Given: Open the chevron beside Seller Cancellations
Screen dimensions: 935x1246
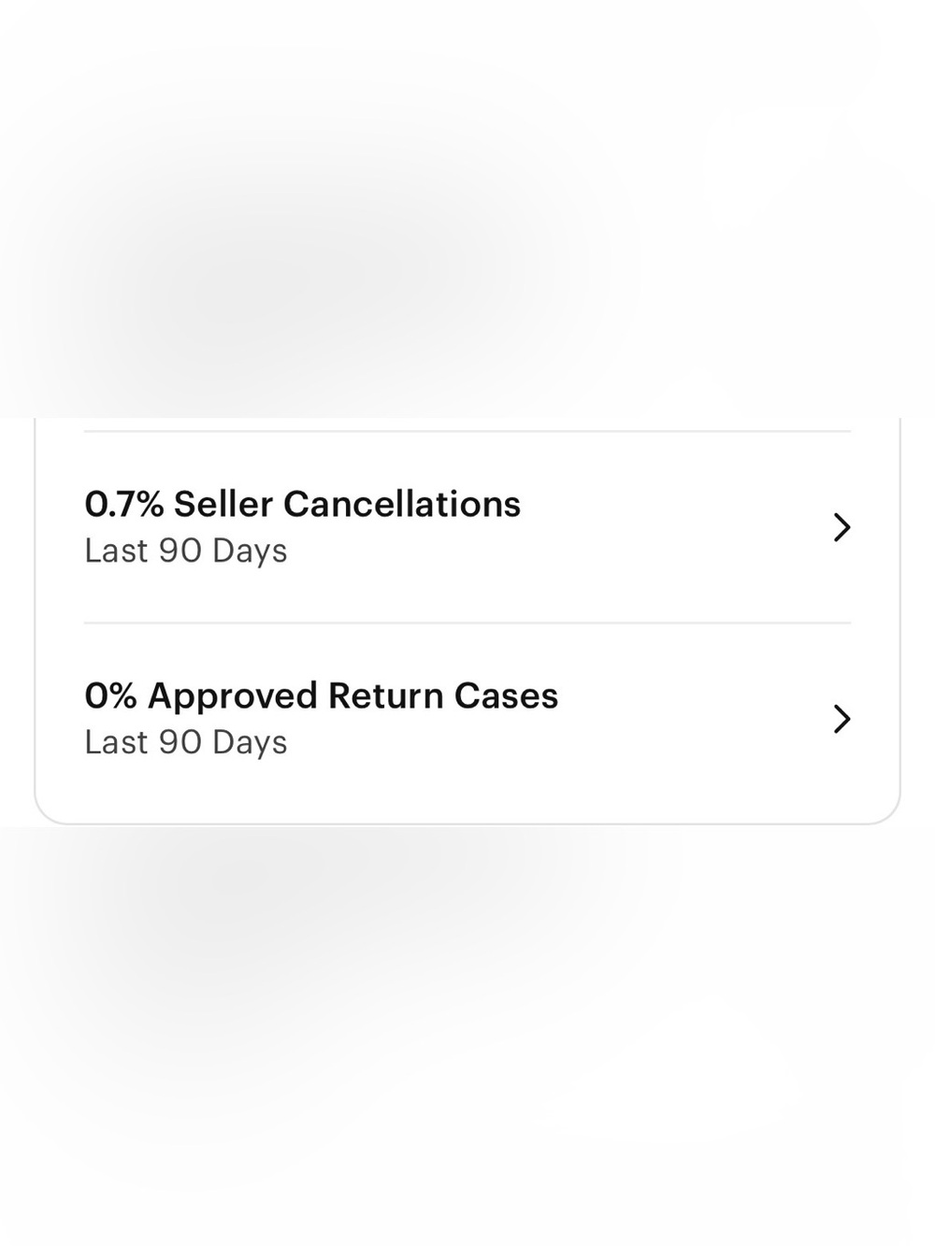Looking at the screenshot, I should coord(841,527).
